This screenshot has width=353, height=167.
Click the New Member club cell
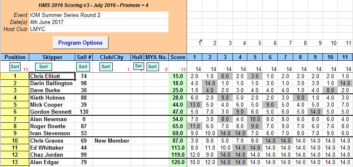tap(111, 141)
